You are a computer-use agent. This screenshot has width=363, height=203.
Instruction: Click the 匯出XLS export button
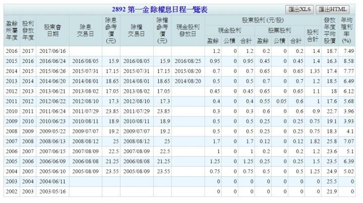(x=299, y=10)
